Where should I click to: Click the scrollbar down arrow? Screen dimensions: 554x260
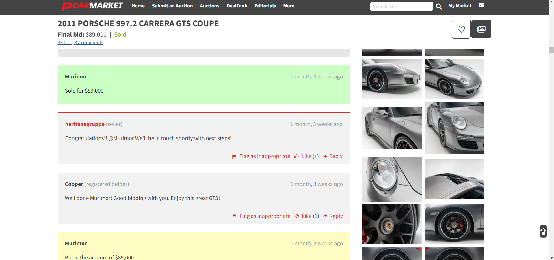(551, 258)
